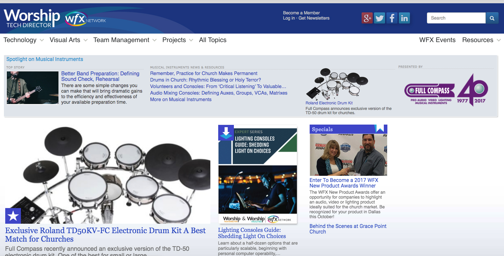504x256 pixels.
Task: Click the Worship Tech Director logo
Action: click(32, 18)
